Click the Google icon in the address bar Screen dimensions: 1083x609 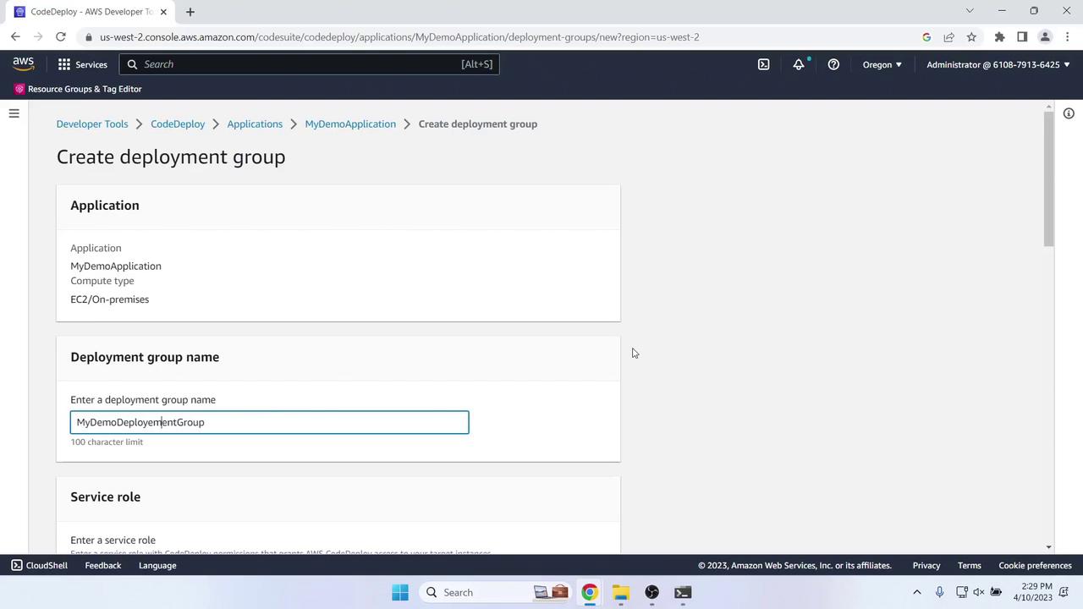coord(926,37)
